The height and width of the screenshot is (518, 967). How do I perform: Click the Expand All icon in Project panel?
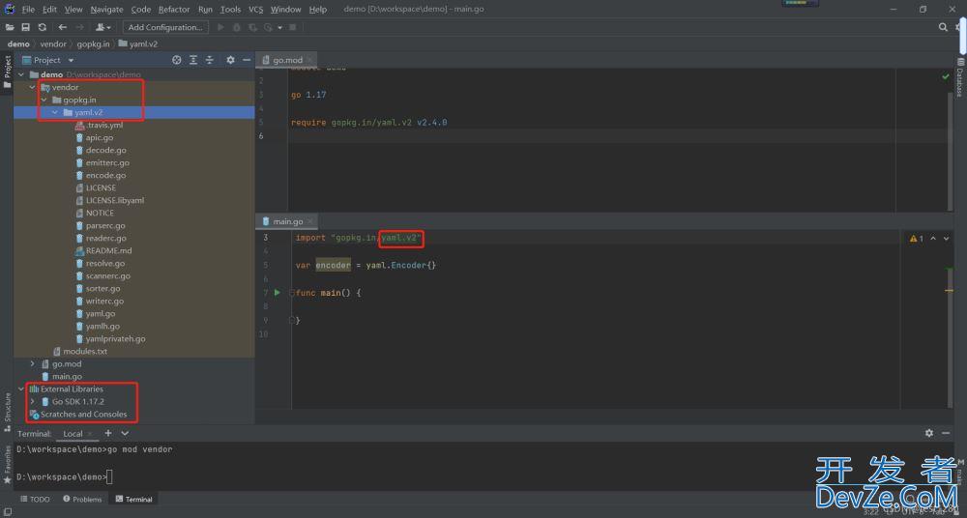click(193, 60)
